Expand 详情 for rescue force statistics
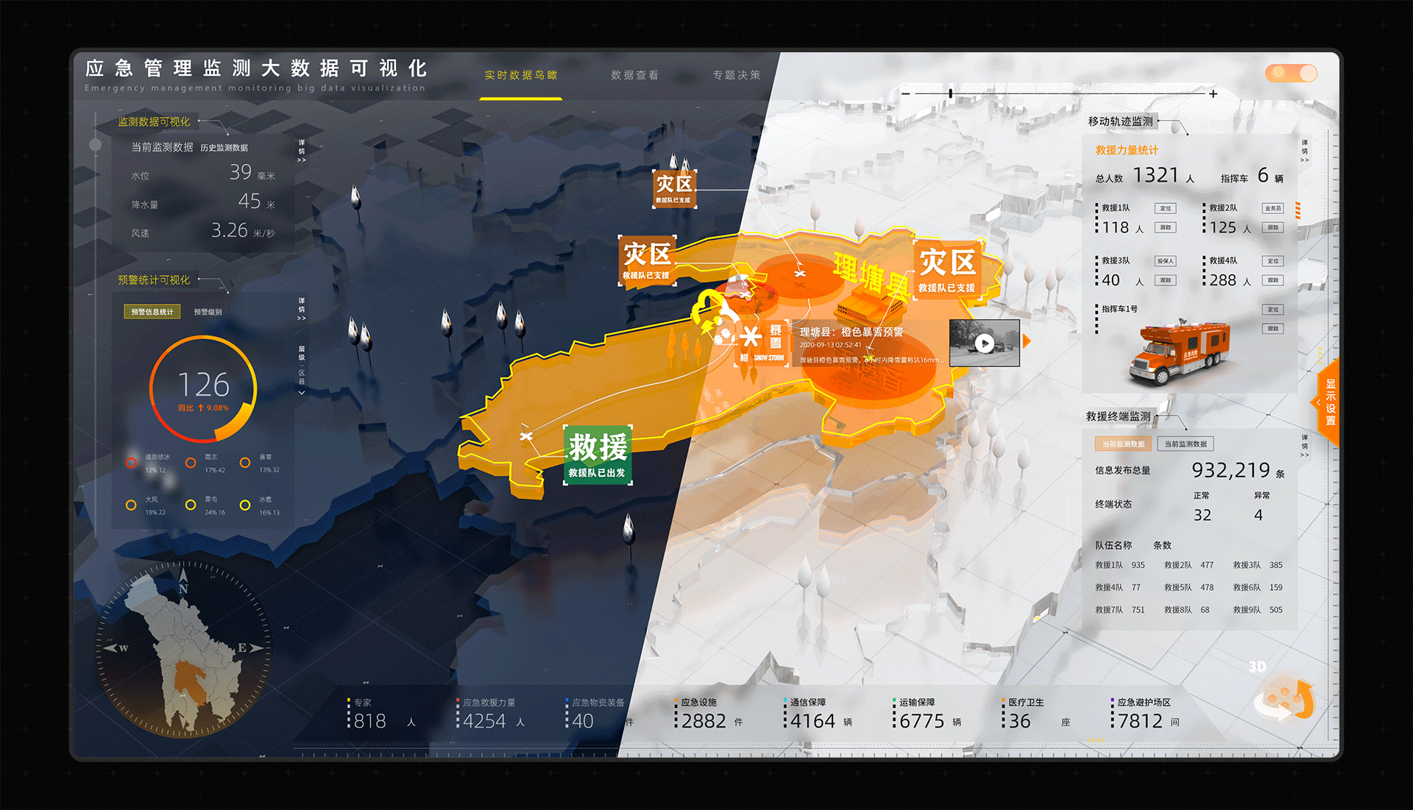Image resolution: width=1413 pixels, height=810 pixels. click(x=1304, y=151)
